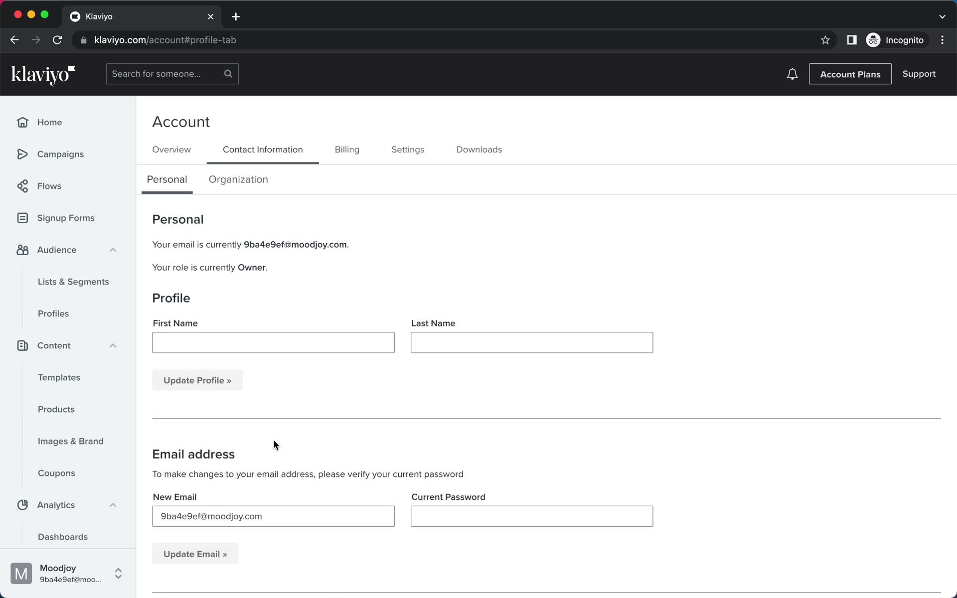
Task: Open the Signup Forms page
Action: tap(66, 218)
